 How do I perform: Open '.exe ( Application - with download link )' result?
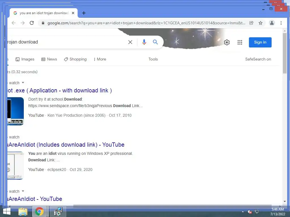coord(59,91)
